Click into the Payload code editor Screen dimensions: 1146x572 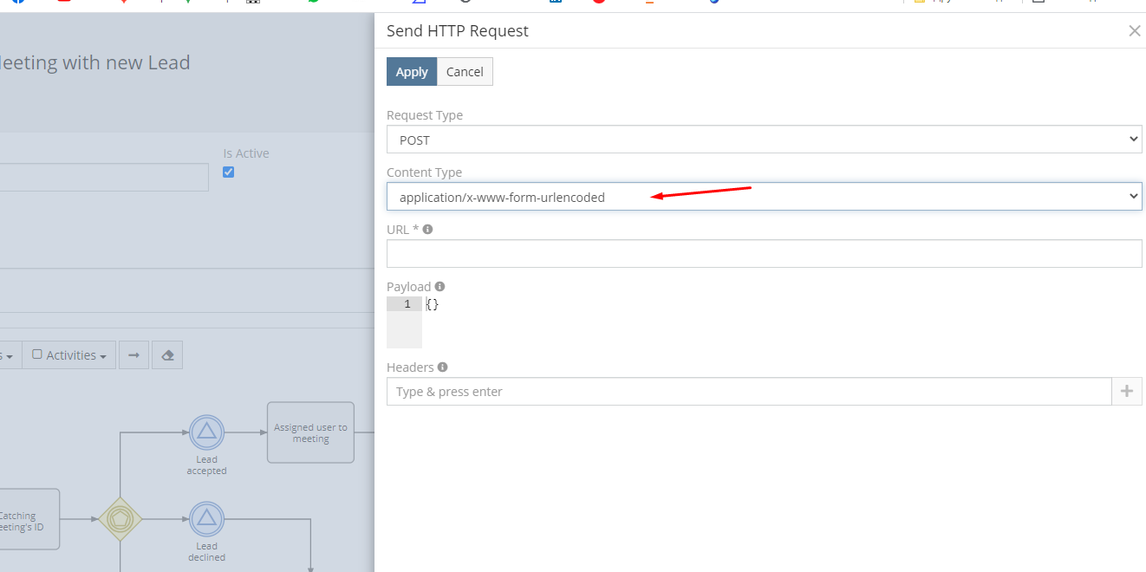[x=782, y=322]
